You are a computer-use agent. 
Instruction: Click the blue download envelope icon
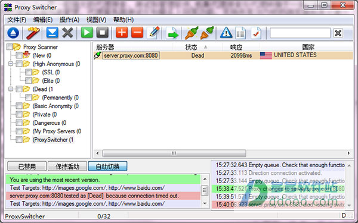pyautogui.click(x=53, y=33)
